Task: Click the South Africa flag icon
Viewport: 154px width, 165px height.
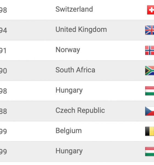Action: pyautogui.click(x=150, y=70)
